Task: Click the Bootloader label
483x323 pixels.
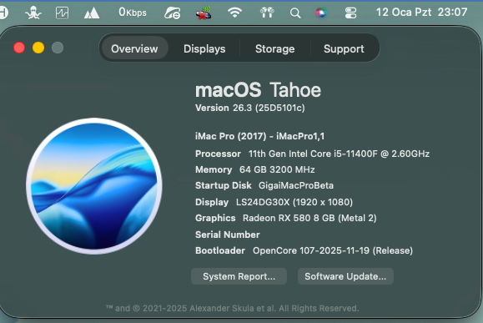Action: [220, 250]
